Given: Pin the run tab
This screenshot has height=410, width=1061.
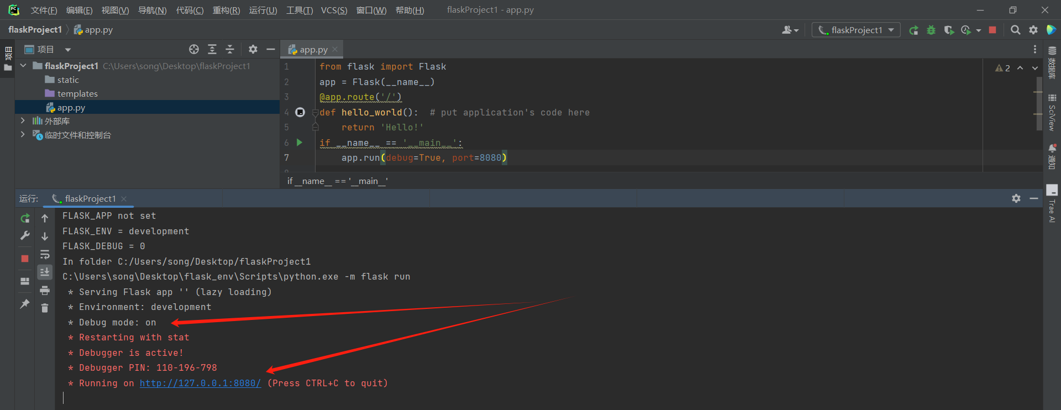Looking at the screenshot, I should pos(25,304).
